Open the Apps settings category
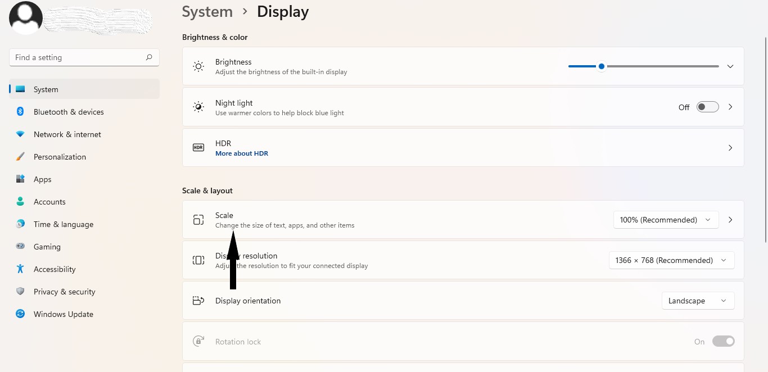Viewport: 768px width, 372px height. pyautogui.click(x=43, y=179)
